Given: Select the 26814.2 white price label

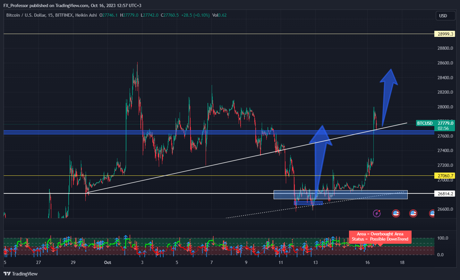Looking at the screenshot, I should pyautogui.click(x=445, y=194).
